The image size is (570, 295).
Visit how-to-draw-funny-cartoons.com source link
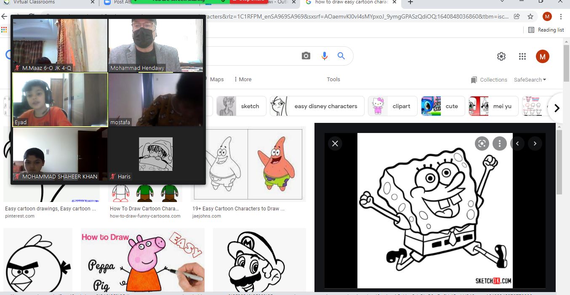[145, 216]
